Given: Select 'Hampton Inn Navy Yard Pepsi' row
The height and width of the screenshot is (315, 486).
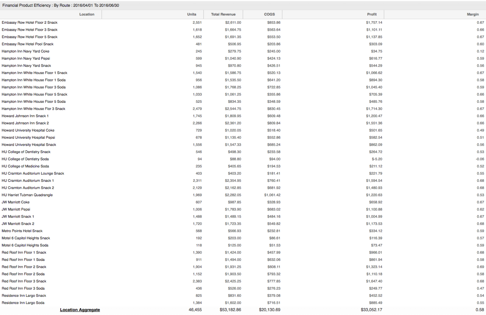Looking at the screenshot, I should pyautogui.click(x=243, y=58).
